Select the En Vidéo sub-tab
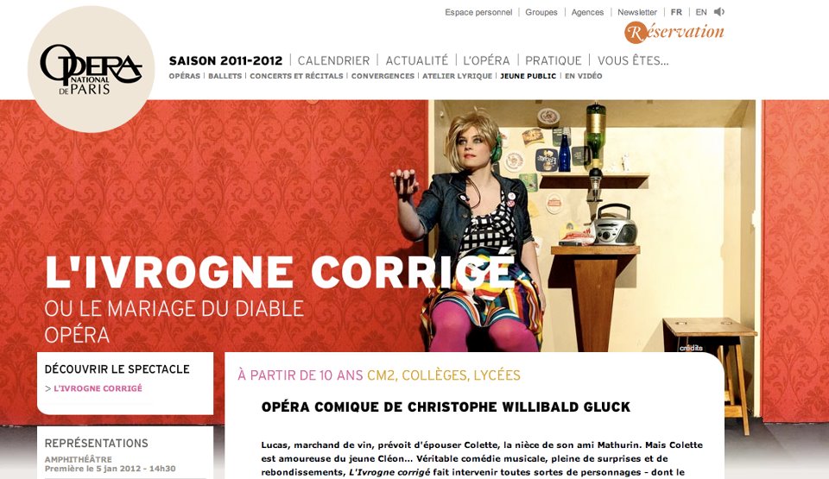The image size is (829, 479). pyautogui.click(x=583, y=76)
